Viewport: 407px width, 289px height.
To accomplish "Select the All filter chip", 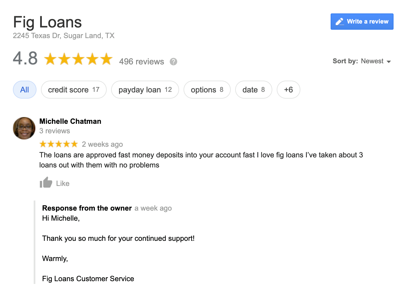I will coord(25,90).
